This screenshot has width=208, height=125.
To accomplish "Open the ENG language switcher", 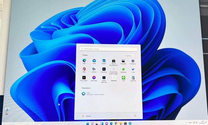I will point(190,123).
